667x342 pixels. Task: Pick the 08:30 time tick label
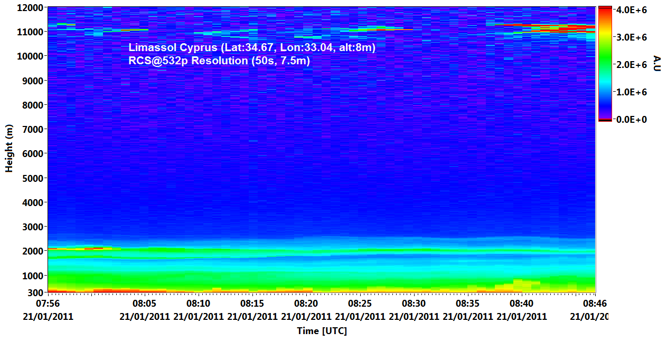414,304
